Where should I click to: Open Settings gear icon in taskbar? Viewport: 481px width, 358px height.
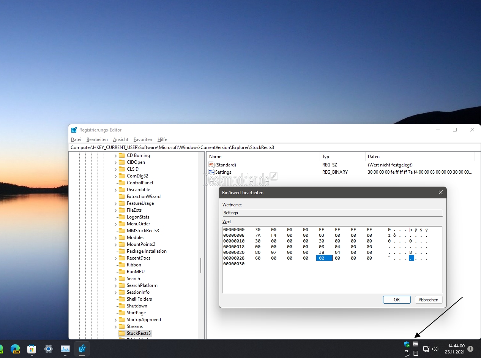(x=48, y=348)
